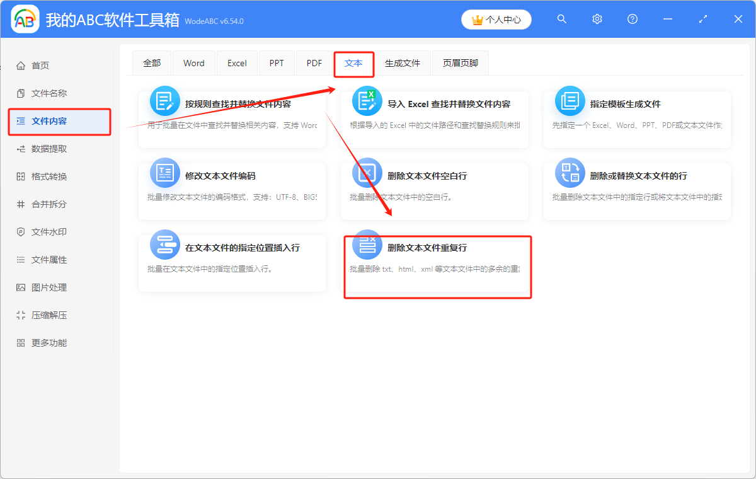Open 个人中心 from the top bar
The width and height of the screenshot is (756, 479).
[x=496, y=19]
